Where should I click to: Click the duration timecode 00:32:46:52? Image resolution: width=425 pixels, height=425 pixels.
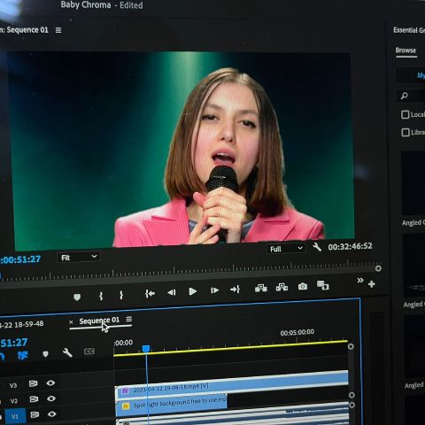(x=350, y=246)
